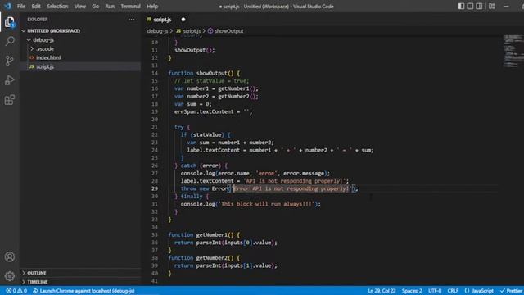Open Customize Layout icon in title bar
Image resolution: width=524 pixels, height=295 pixels.
[x=492, y=6]
